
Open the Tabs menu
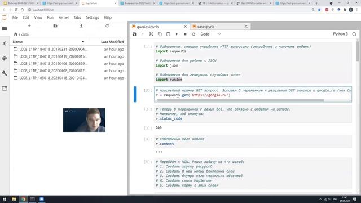(77, 17)
